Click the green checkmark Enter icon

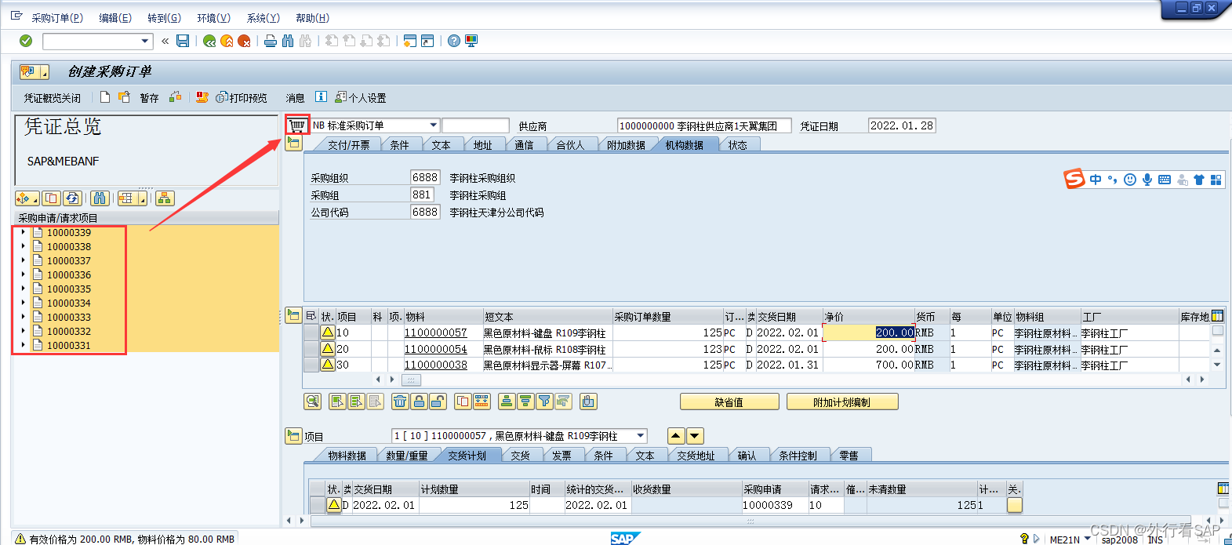[x=26, y=41]
